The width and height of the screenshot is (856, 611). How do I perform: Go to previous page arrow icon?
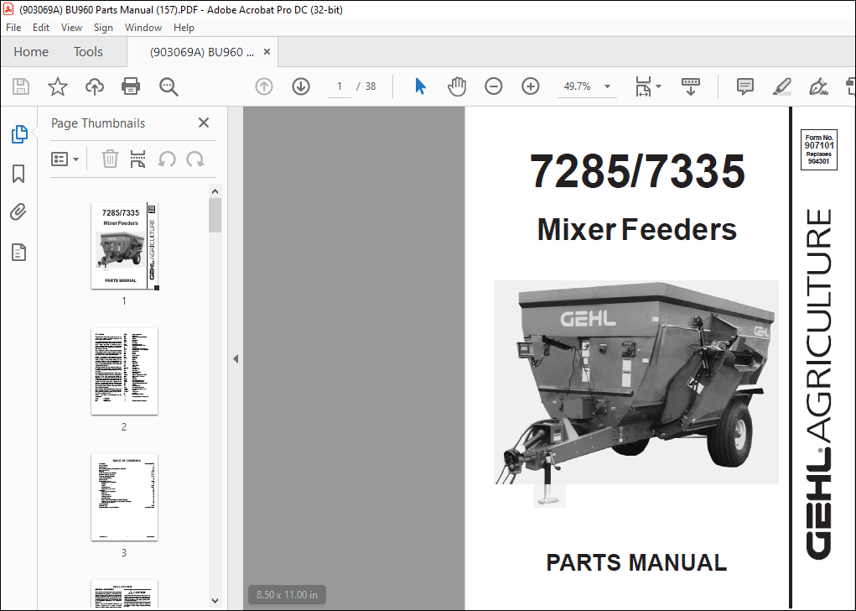coord(264,86)
